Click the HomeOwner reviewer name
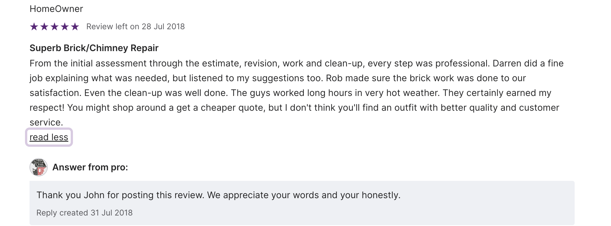Screen dimensions: 611x226 coord(56,9)
